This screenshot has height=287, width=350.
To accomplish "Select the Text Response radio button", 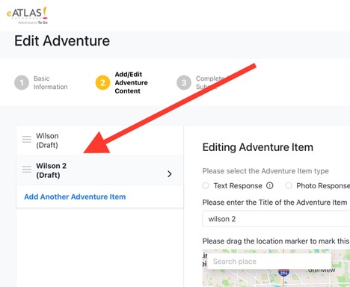I will [206, 185].
